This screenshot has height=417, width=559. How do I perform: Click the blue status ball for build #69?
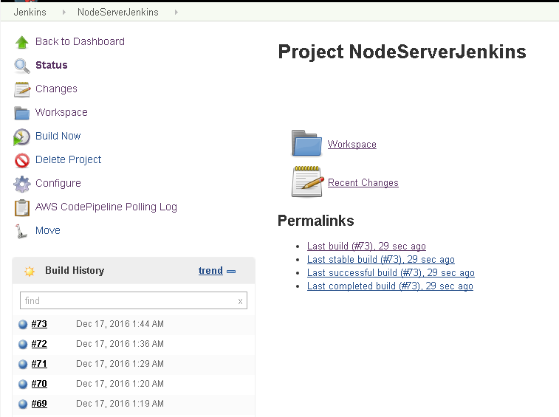[23, 404]
